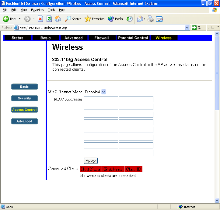Click the Windows flag logo
The width and height of the screenshot is (220, 210).
(215, 10)
